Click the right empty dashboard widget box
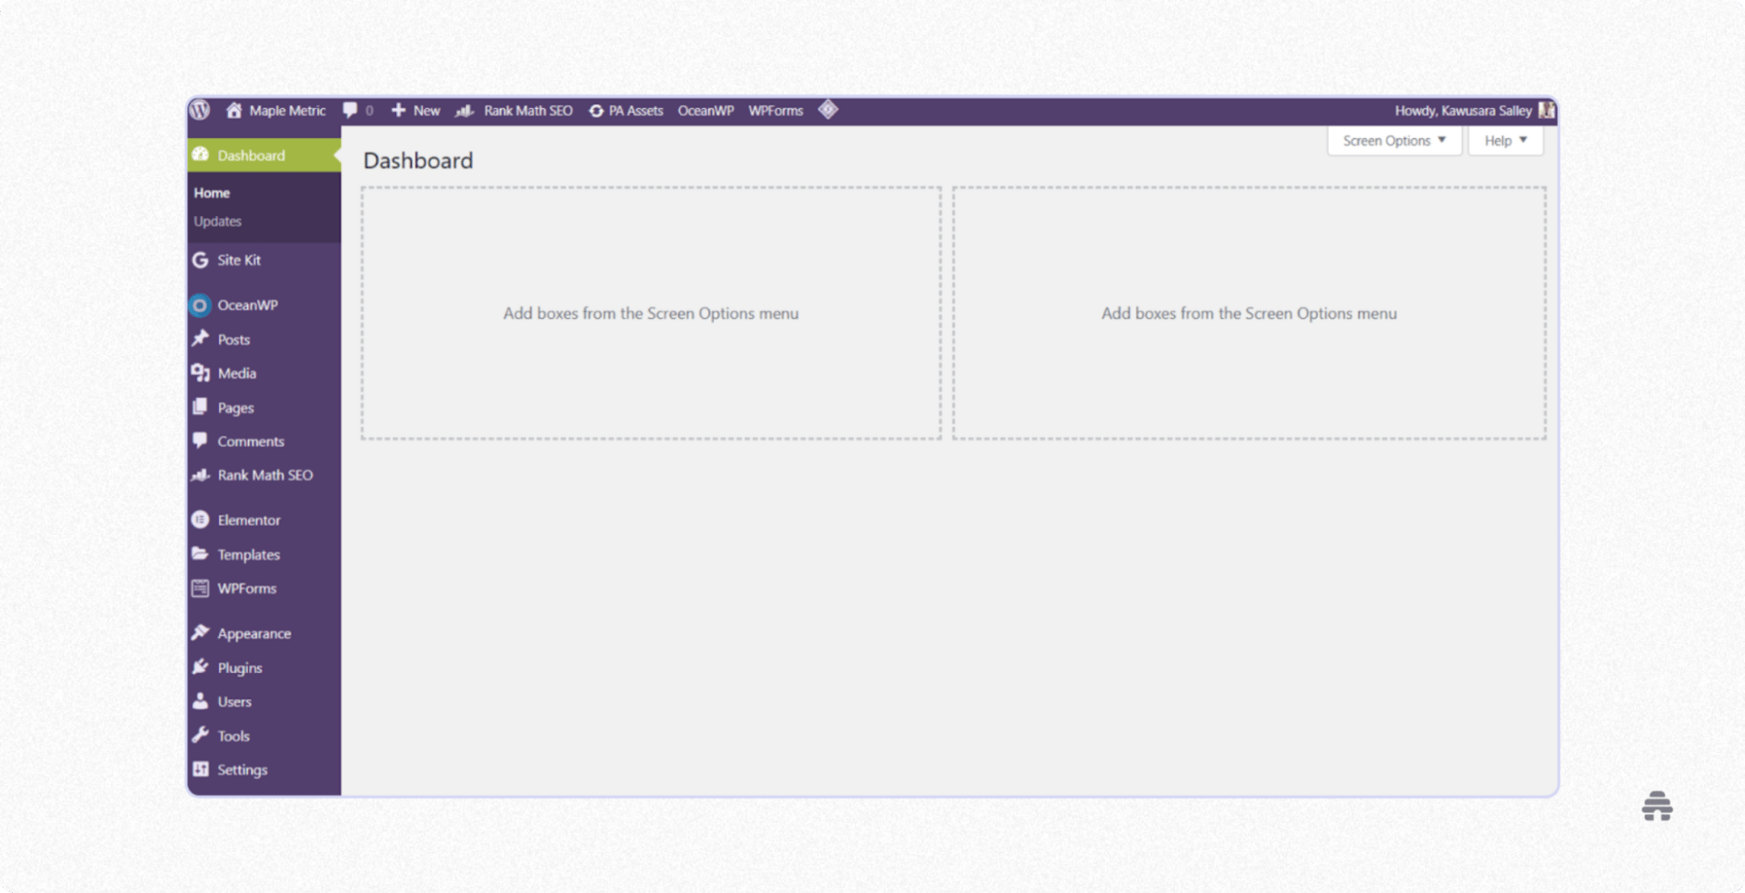Screen dimensions: 1745x893 point(1249,313)
